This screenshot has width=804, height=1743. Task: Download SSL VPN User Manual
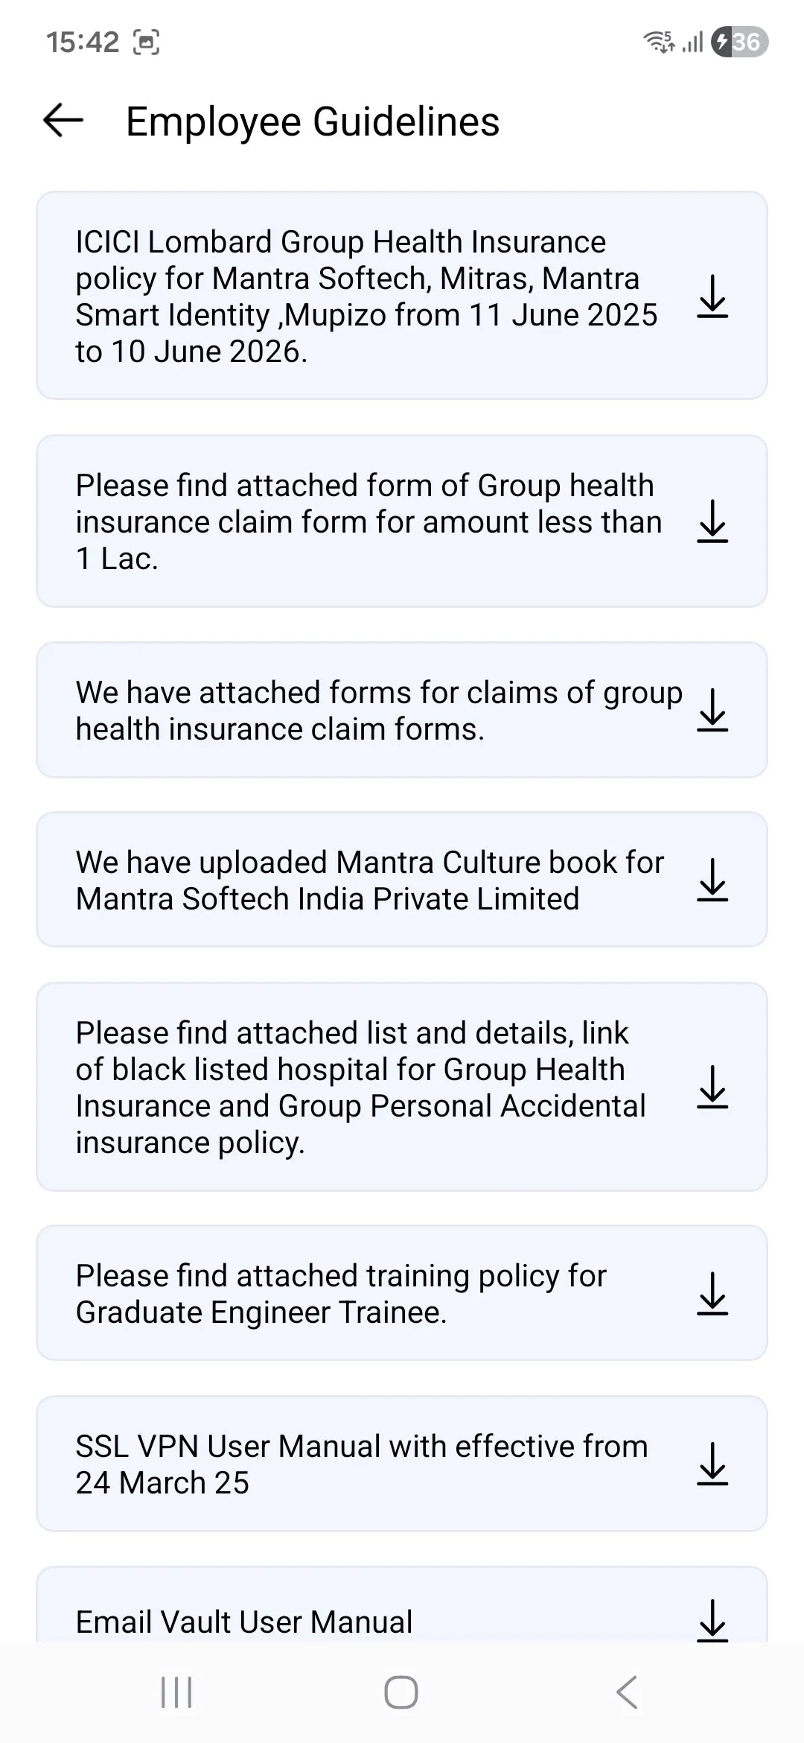pos(712,1464)
